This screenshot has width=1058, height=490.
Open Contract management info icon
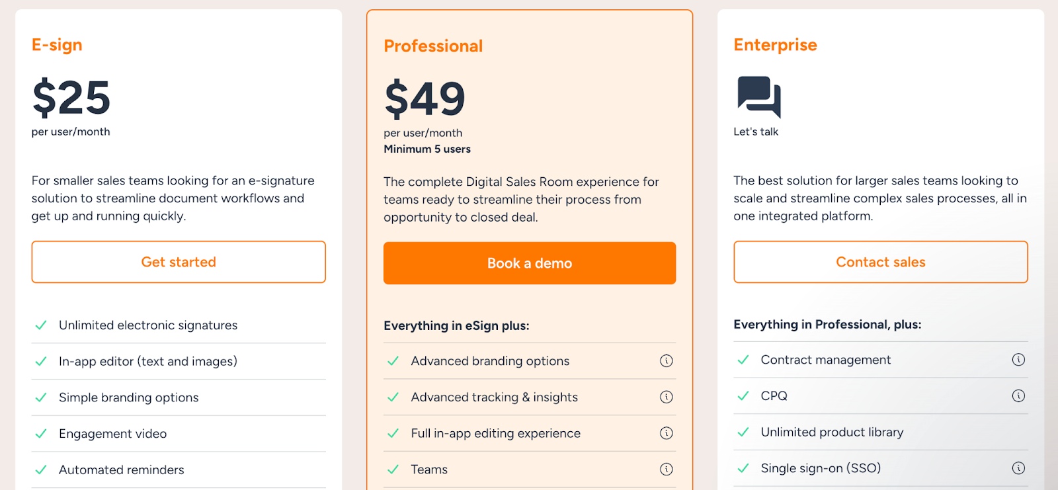[x=1018, y=360]
